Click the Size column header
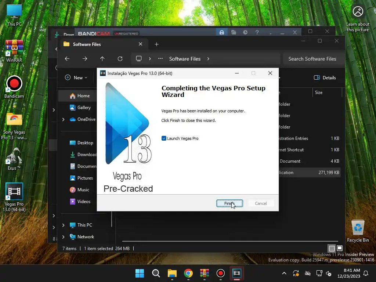The image size is (376, 282). coord(327,92)
